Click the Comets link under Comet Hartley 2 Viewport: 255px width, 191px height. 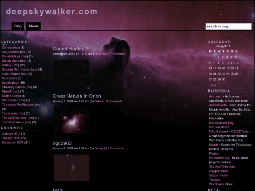(x=103, y=54)
